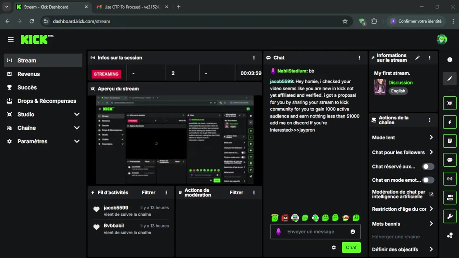Screen dimensions: 459x258
Task: Open the Modération de chat par IA external link
Action: (431, 194)
